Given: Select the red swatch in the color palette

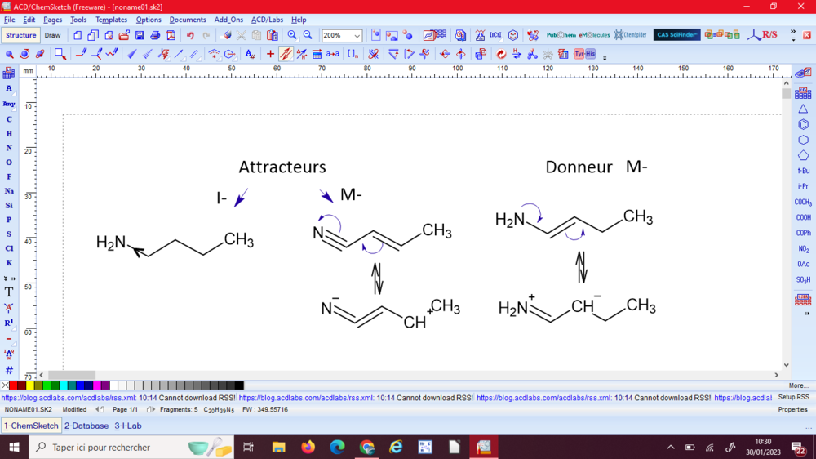Looking at the screenshot, I should tap(13, 385).
